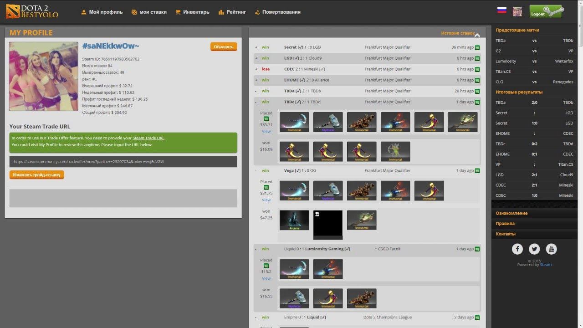Select upcoming match Luminosity vs Winterfox

[534, 61]
